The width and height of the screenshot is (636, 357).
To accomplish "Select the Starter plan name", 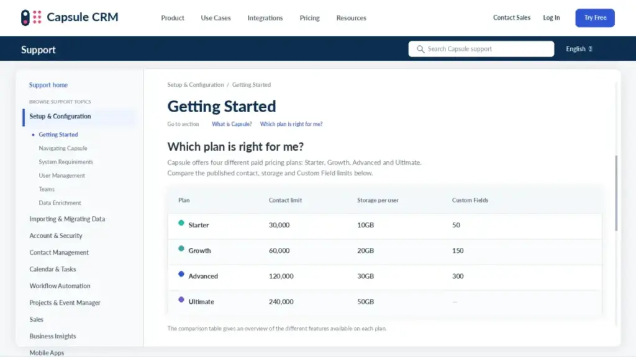I will [x=198, y=225].
